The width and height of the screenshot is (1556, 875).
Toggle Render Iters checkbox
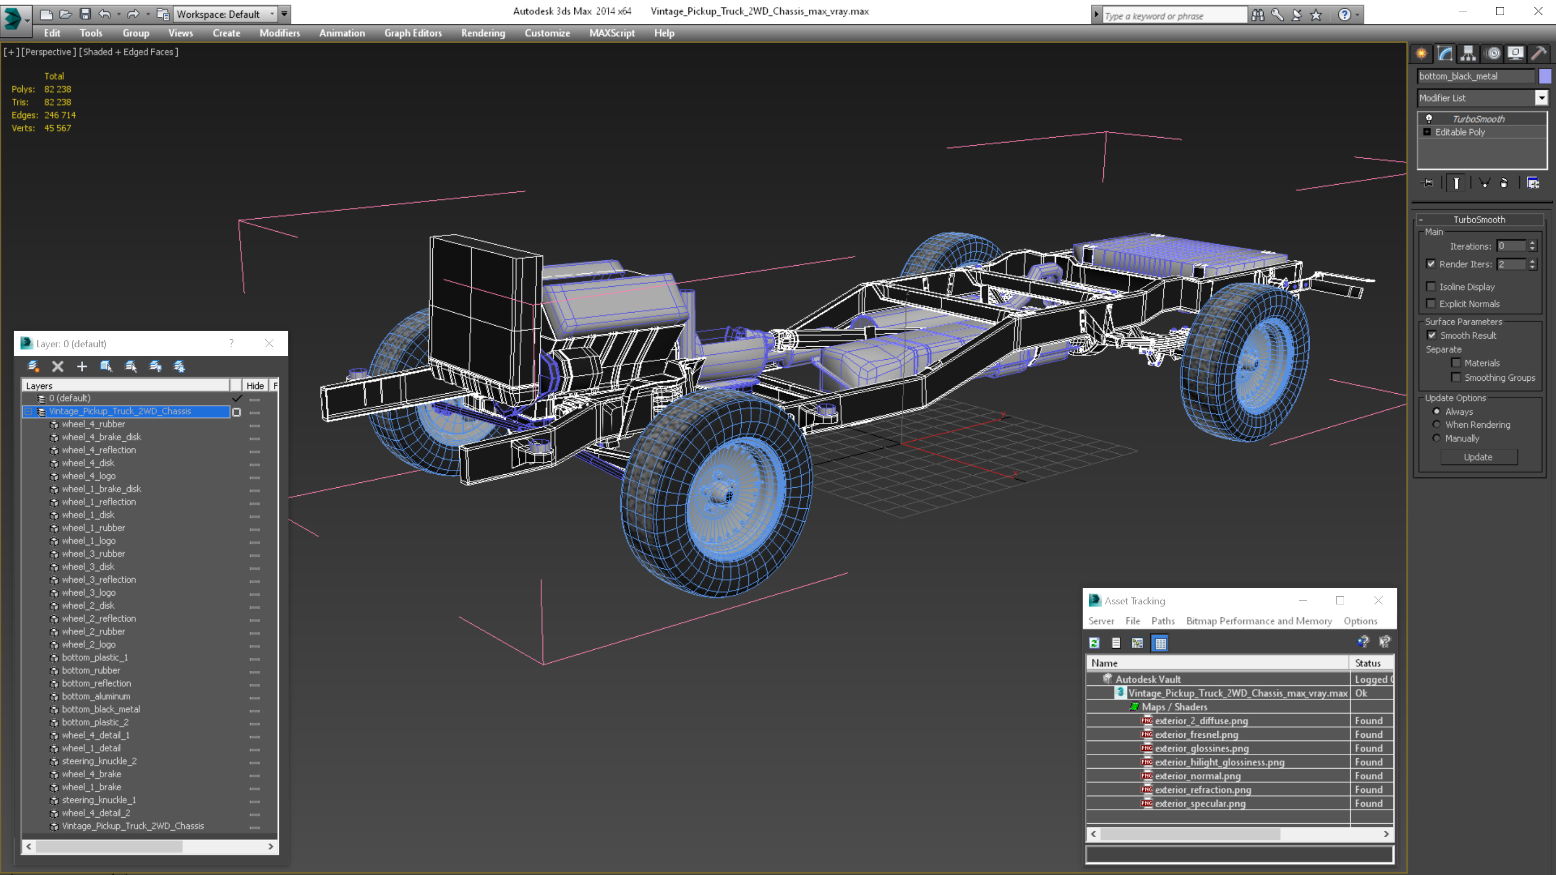coord(1430,264)
